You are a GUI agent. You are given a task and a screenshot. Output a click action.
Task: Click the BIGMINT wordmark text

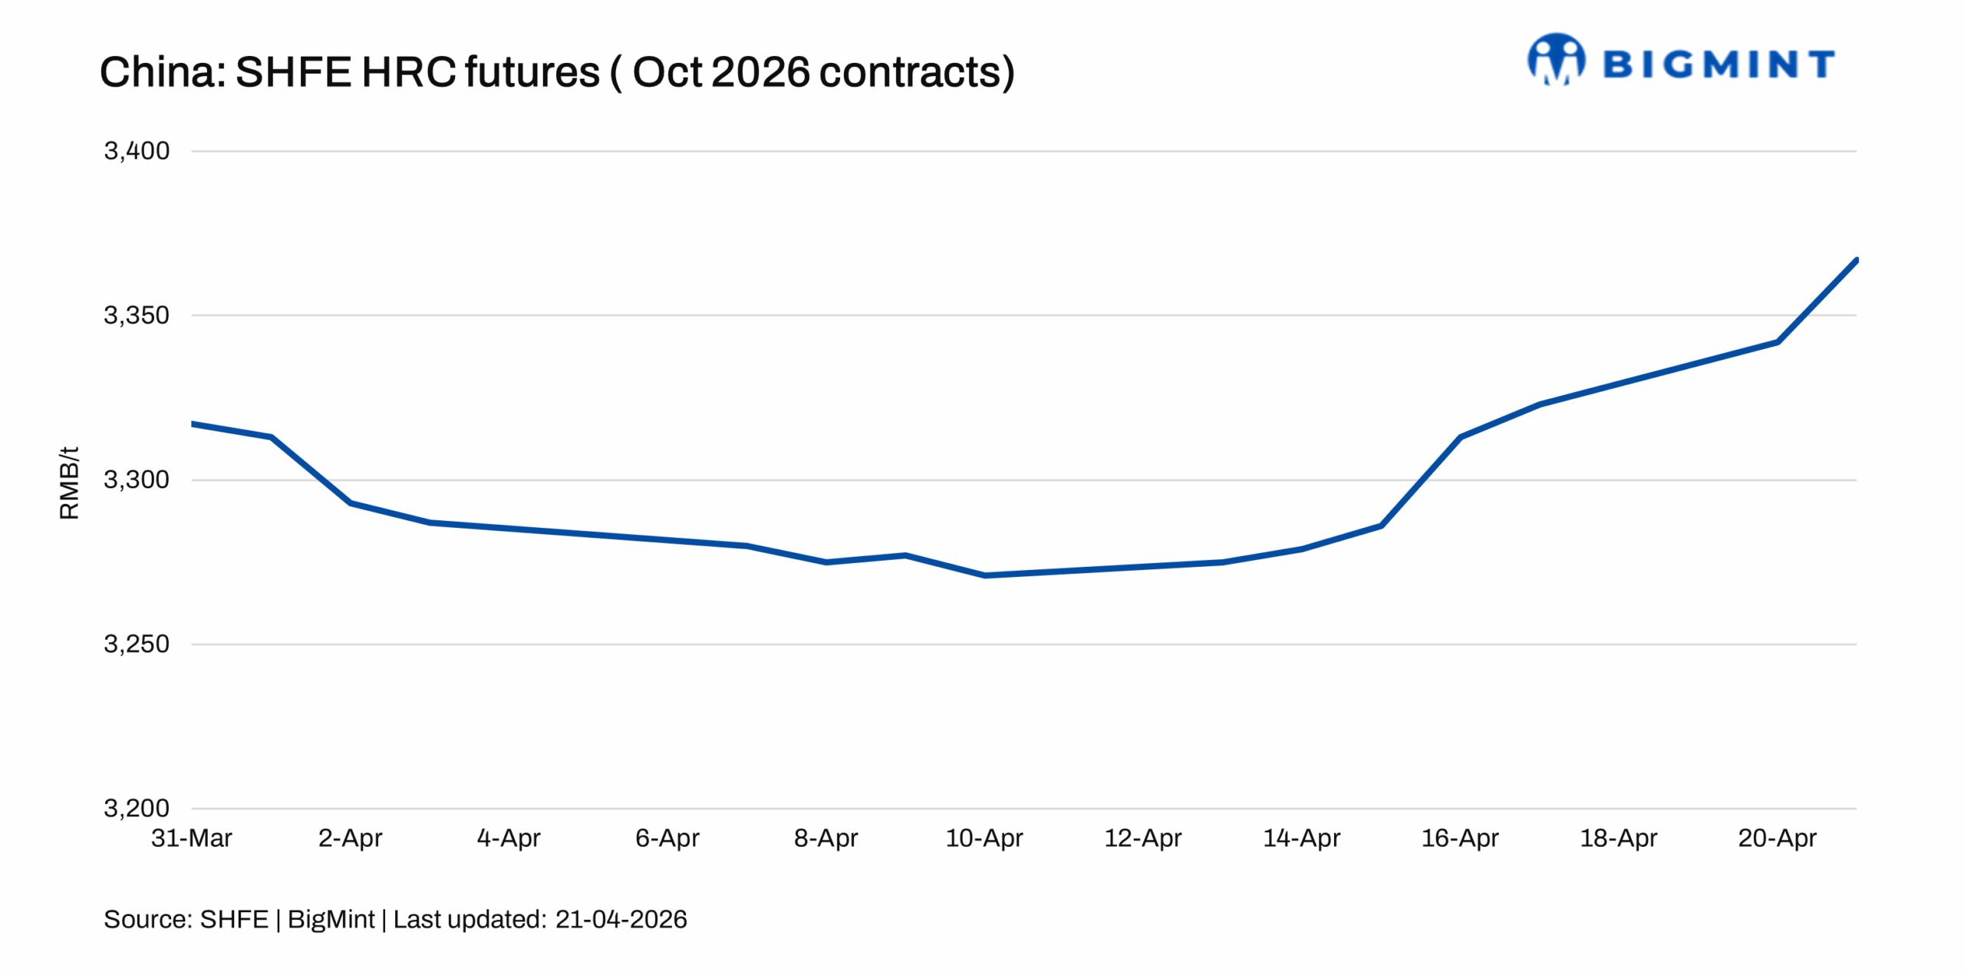coord(1718,64)
